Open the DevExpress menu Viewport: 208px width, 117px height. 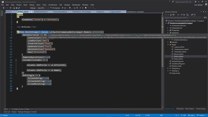(76, 5)
